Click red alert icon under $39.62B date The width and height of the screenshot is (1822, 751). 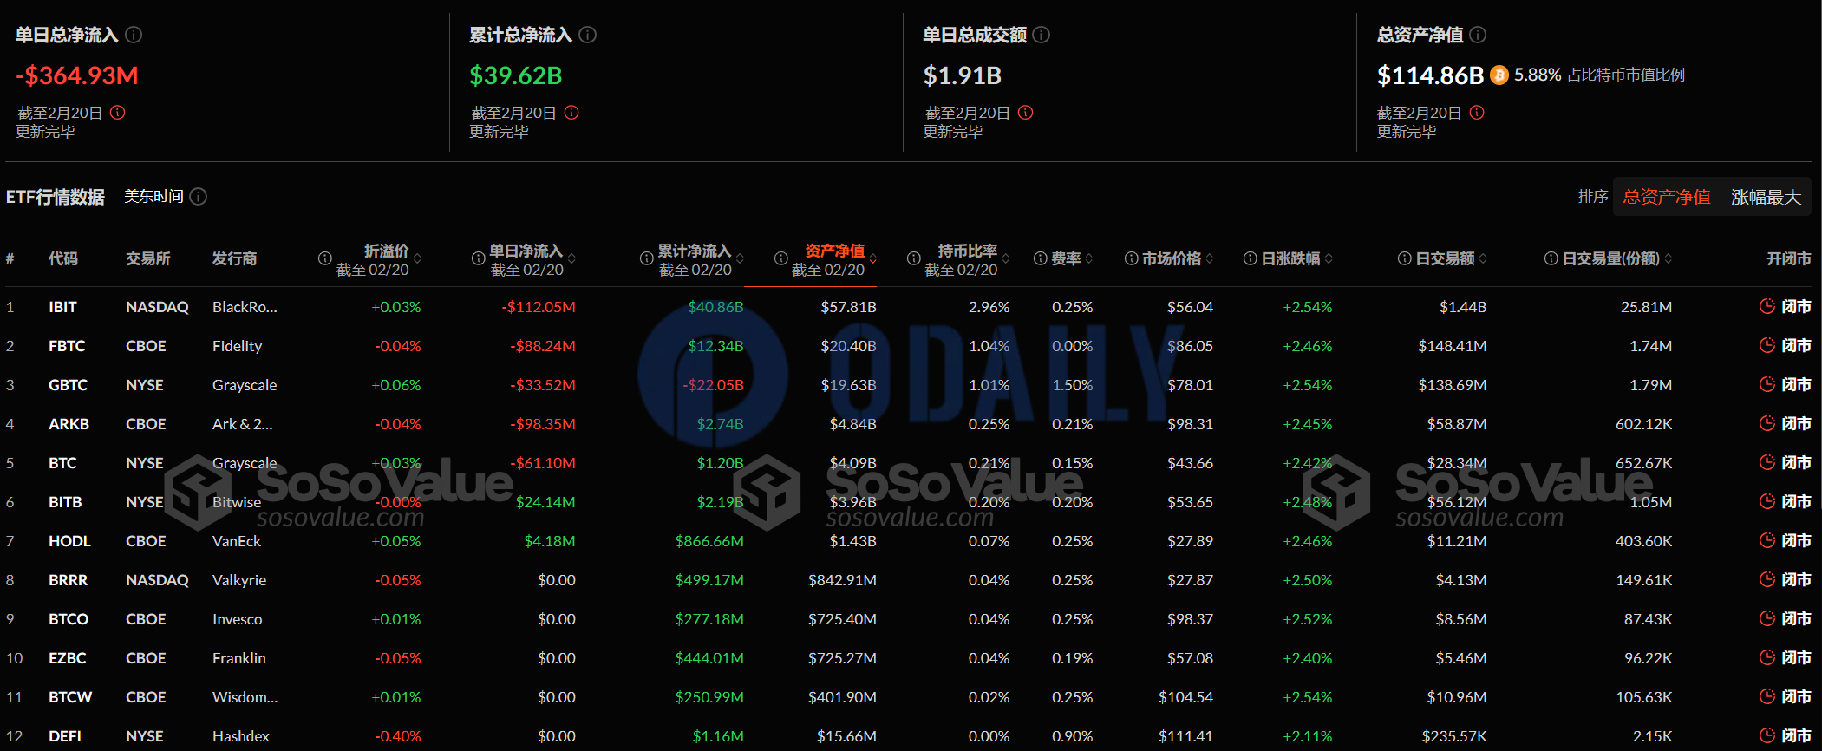[571, 113]
